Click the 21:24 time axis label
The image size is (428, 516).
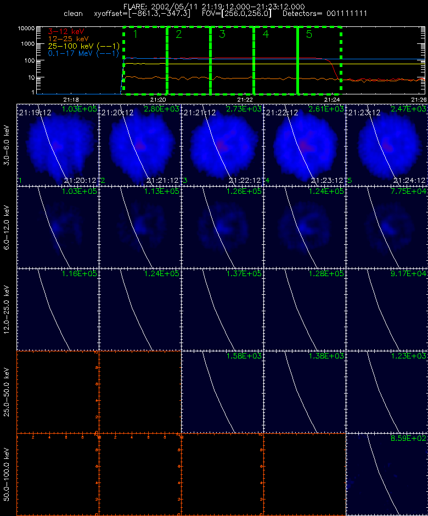click(x=331, y=99)
